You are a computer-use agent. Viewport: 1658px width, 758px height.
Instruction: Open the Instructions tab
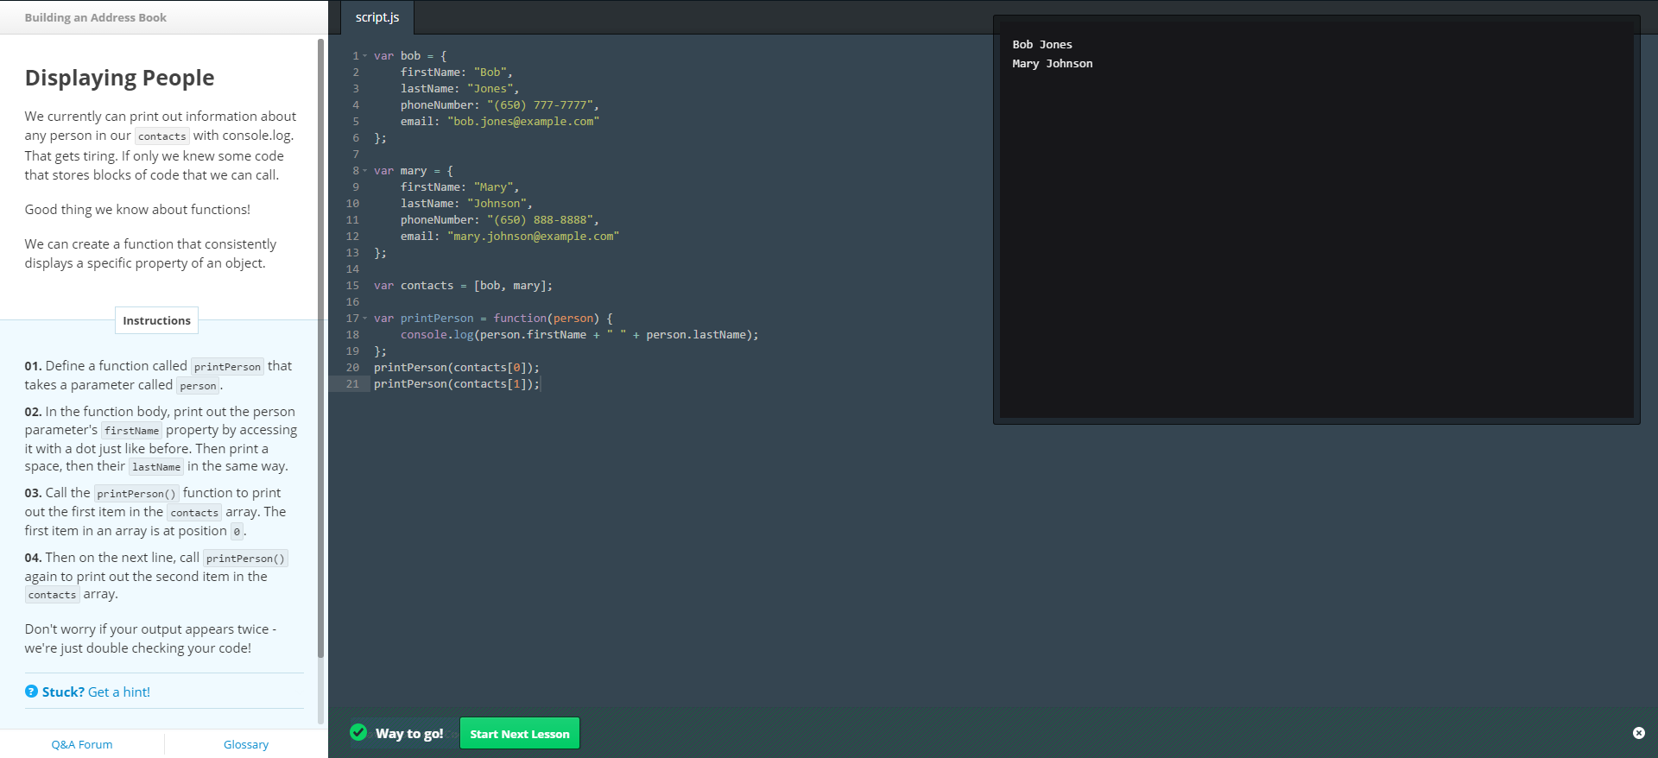(156, 320)
